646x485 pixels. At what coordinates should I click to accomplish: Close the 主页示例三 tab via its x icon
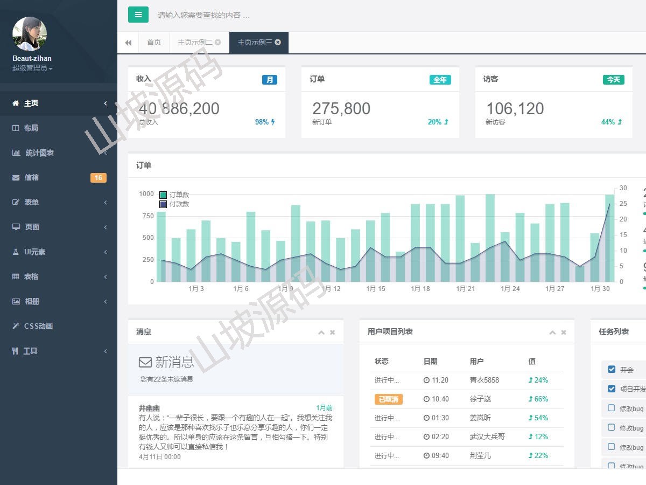click(x=278, y=42)
